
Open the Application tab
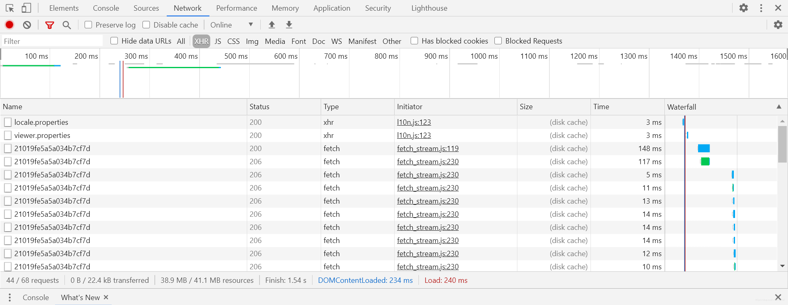[332, 8]
